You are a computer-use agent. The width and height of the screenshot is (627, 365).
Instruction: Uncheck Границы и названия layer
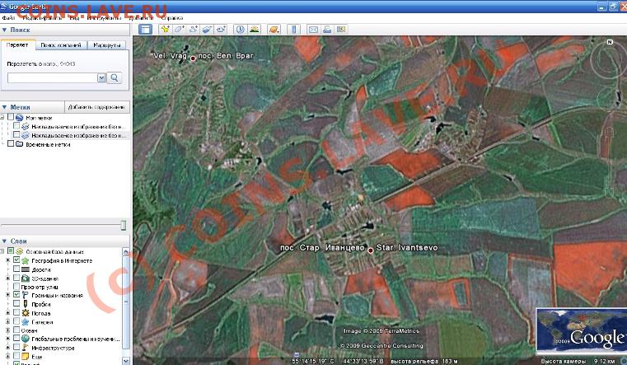tap(16, 295)
